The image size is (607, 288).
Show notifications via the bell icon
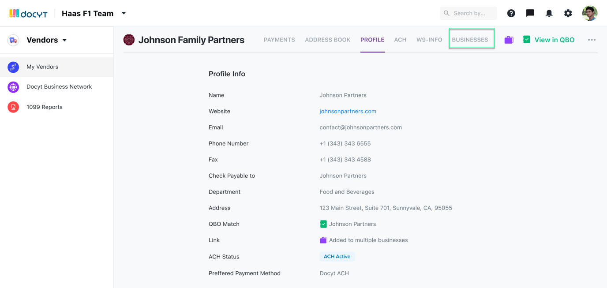[x=549, y=13]
